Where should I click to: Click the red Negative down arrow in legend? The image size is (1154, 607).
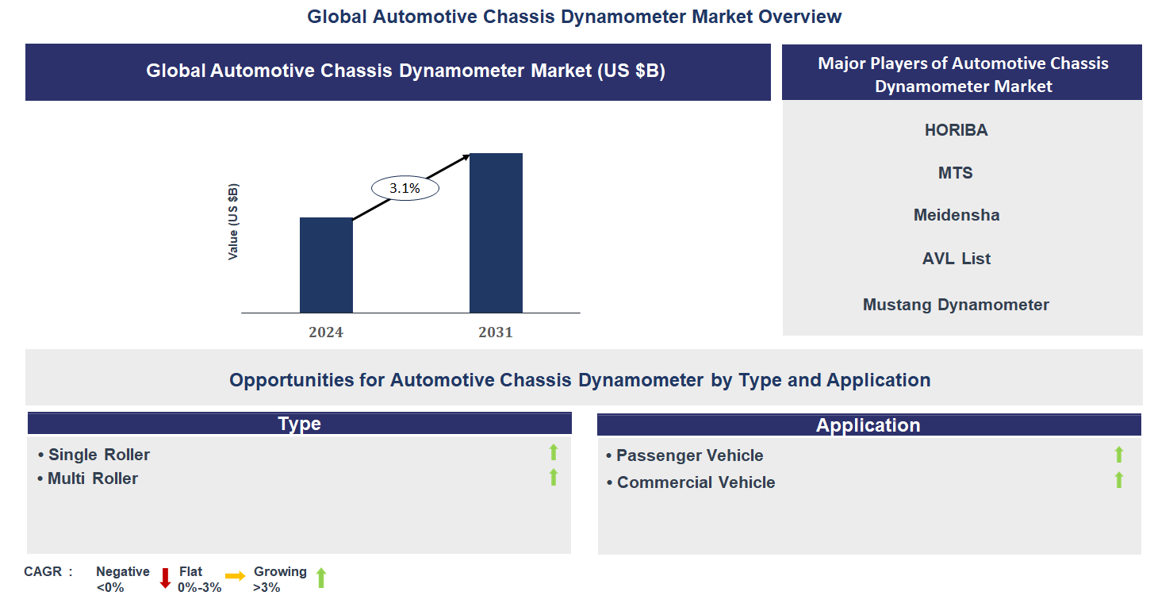point(165,578)
